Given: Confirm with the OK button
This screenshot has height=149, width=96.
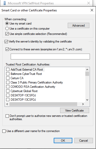Looking at the screenshot, I should click(63, 140).
